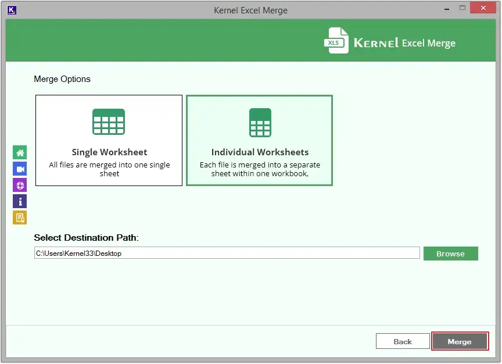Open the video tutorial camera icon
Viewport: 502px width, 364px height.
[20, 169]
